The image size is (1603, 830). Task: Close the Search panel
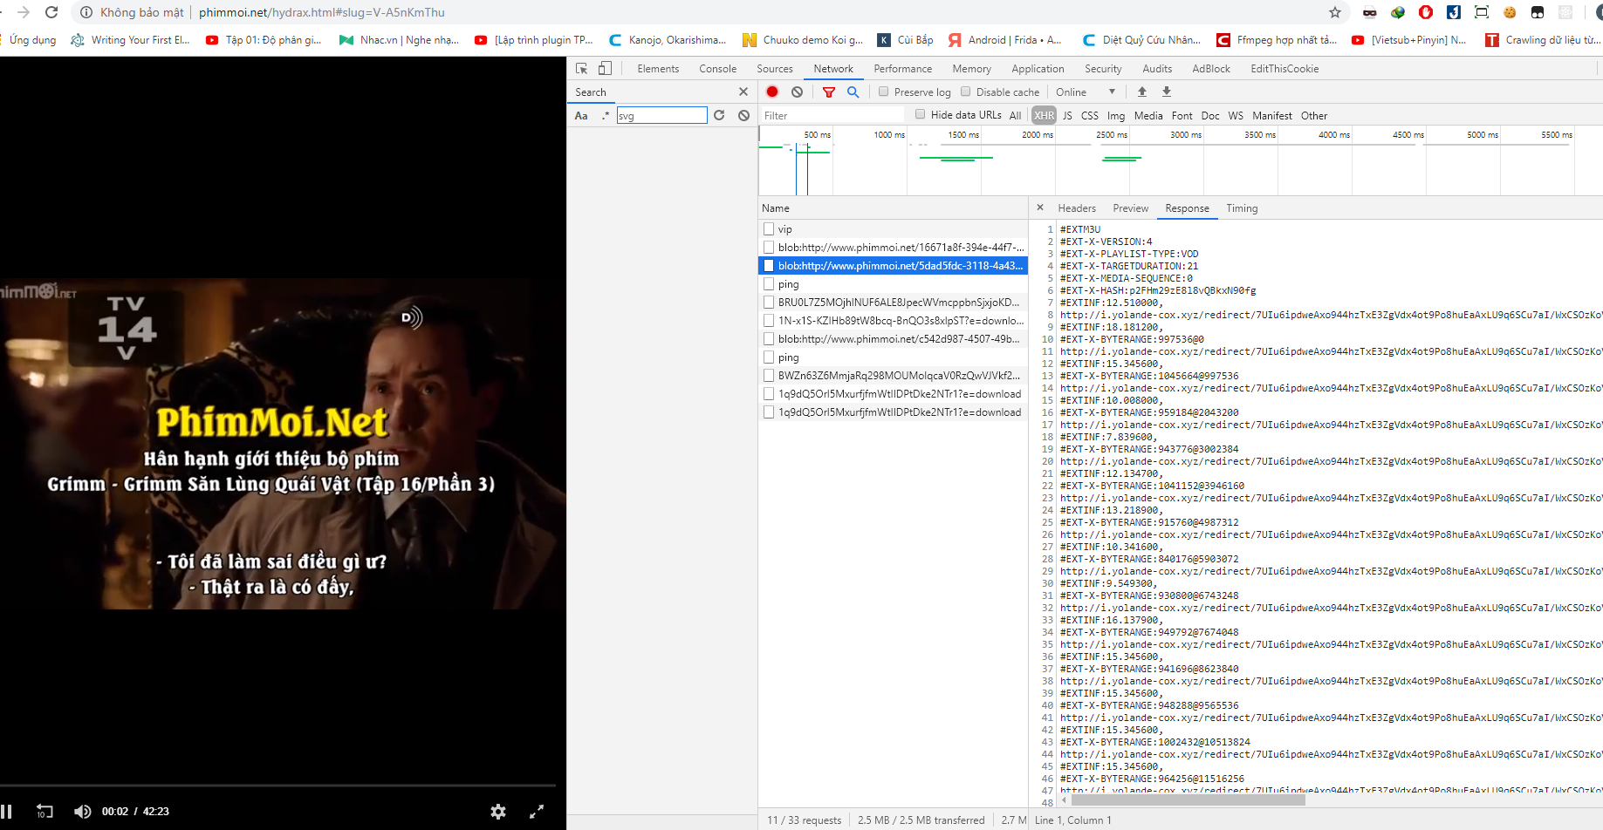coord(743,92)
